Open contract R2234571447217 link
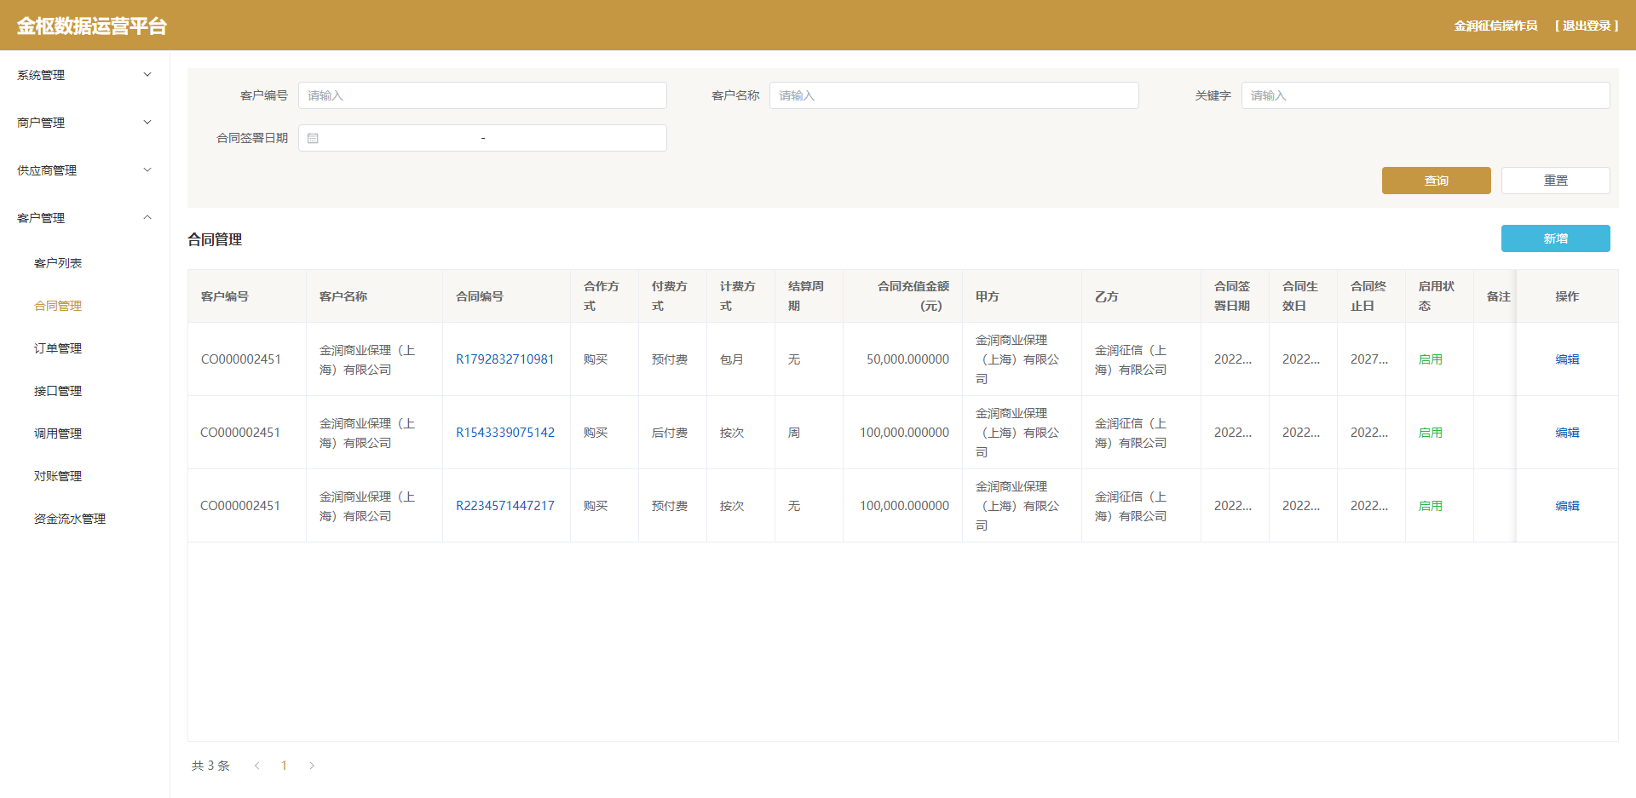The height and width of the screenshot is (798, 1636). coord(504,506)
